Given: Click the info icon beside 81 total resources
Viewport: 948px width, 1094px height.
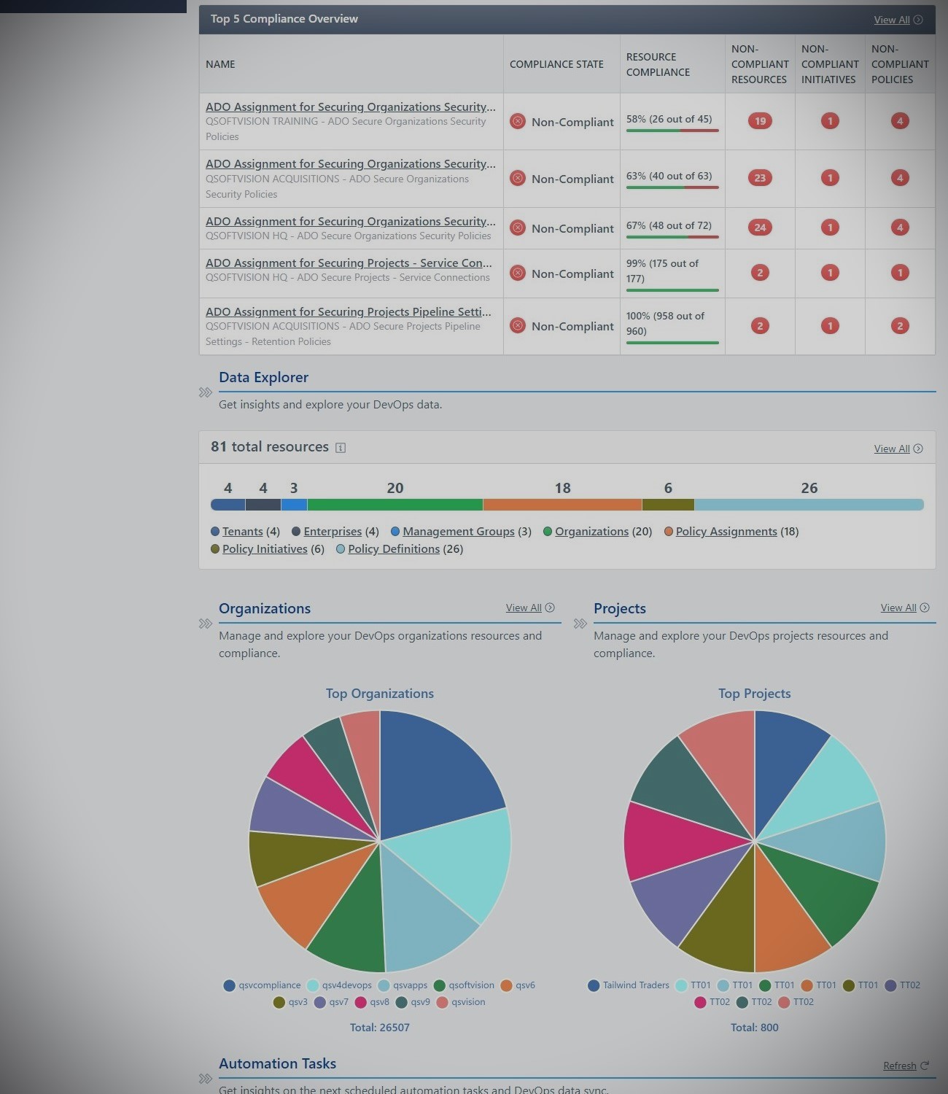Looking at the screenshot, I should 341,448.
